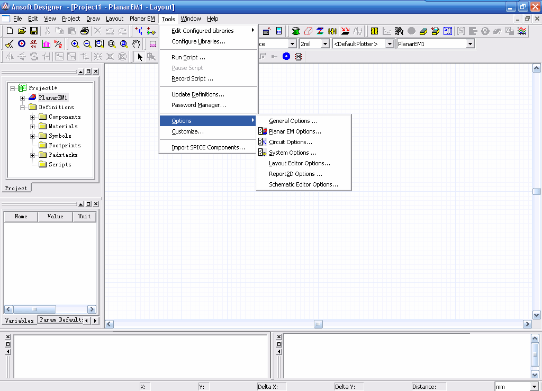Open the Planar EM menu

pos(142,19)
